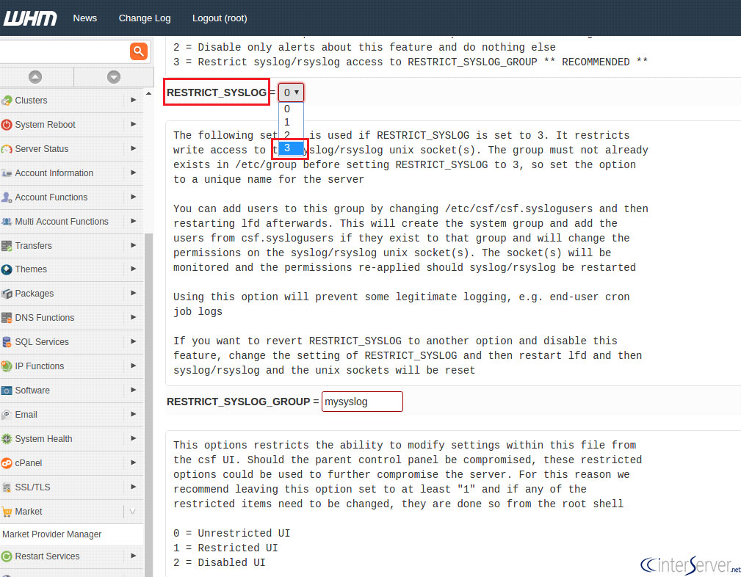741x577 pixels.
Task: Click the sidebar vertical scrollbar thumb
Action: pyautogui.click(x=148, y=404)
